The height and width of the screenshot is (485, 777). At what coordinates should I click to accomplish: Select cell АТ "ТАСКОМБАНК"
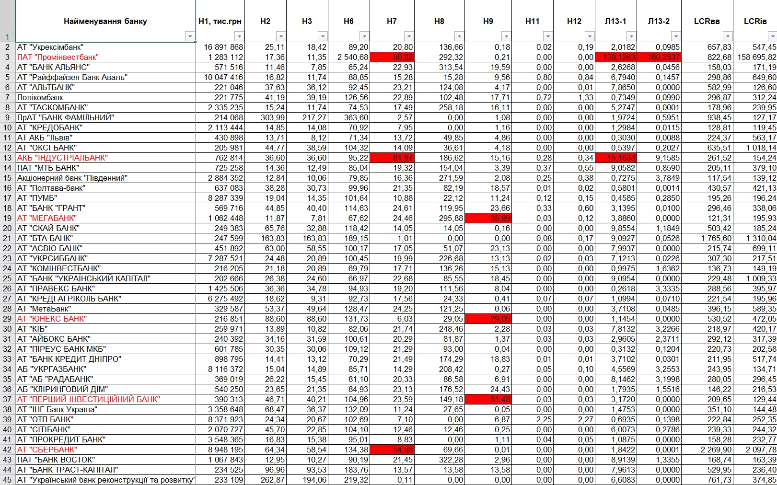105,107
